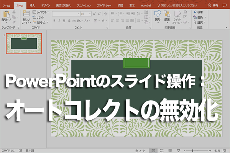Expand the Section (セクション) dropdown
The image size is (230, 153).
click(x=40, y=22)
